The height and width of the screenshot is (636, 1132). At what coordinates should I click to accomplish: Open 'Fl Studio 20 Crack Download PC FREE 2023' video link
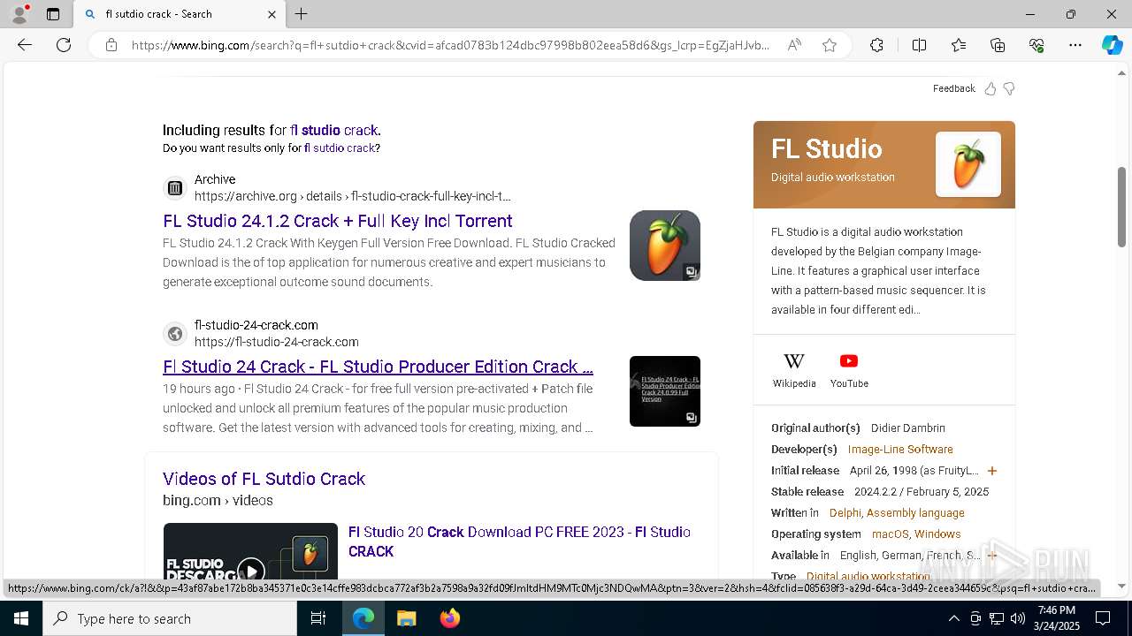(519, 541)
